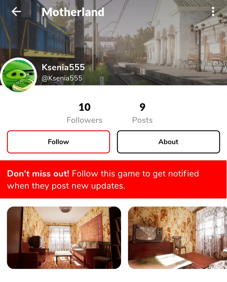Click the Follow button
The width and height of the screenshot is (227, 282).
[x=59, y=142]
